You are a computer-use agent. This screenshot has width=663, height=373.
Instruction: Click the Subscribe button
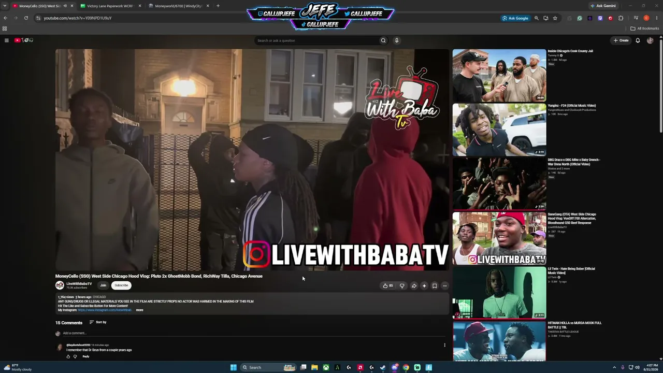121,285
